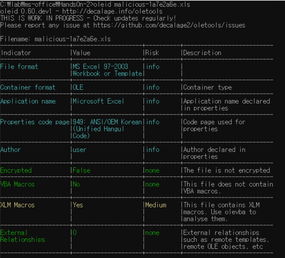
Task: Click the '0' External Relationships value
Action: pyautogui.click(x=75, y=232)
